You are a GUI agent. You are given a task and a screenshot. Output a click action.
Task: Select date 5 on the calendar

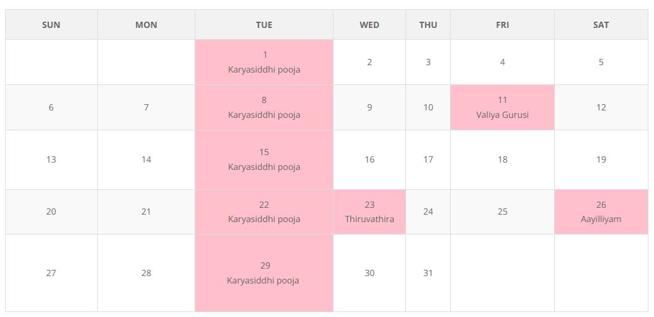pos(601,62)
